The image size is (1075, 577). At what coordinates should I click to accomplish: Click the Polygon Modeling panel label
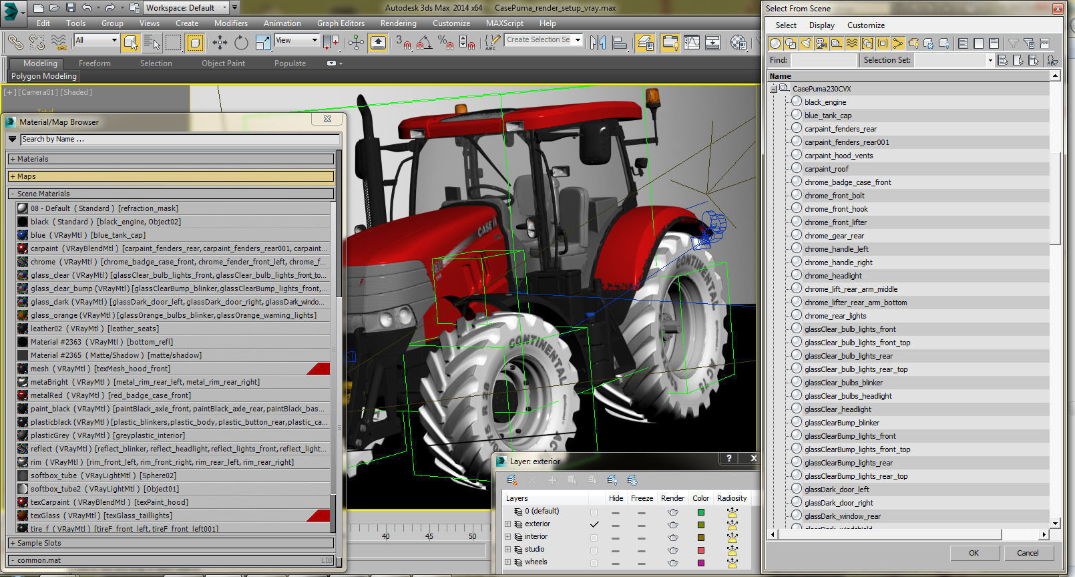pyautogui.click(x=44, y=76)
